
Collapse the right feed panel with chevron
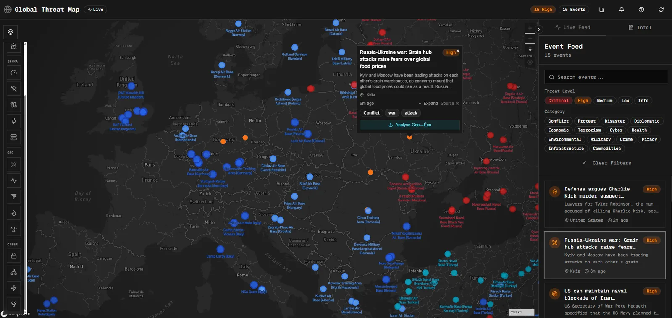point(539,29)
